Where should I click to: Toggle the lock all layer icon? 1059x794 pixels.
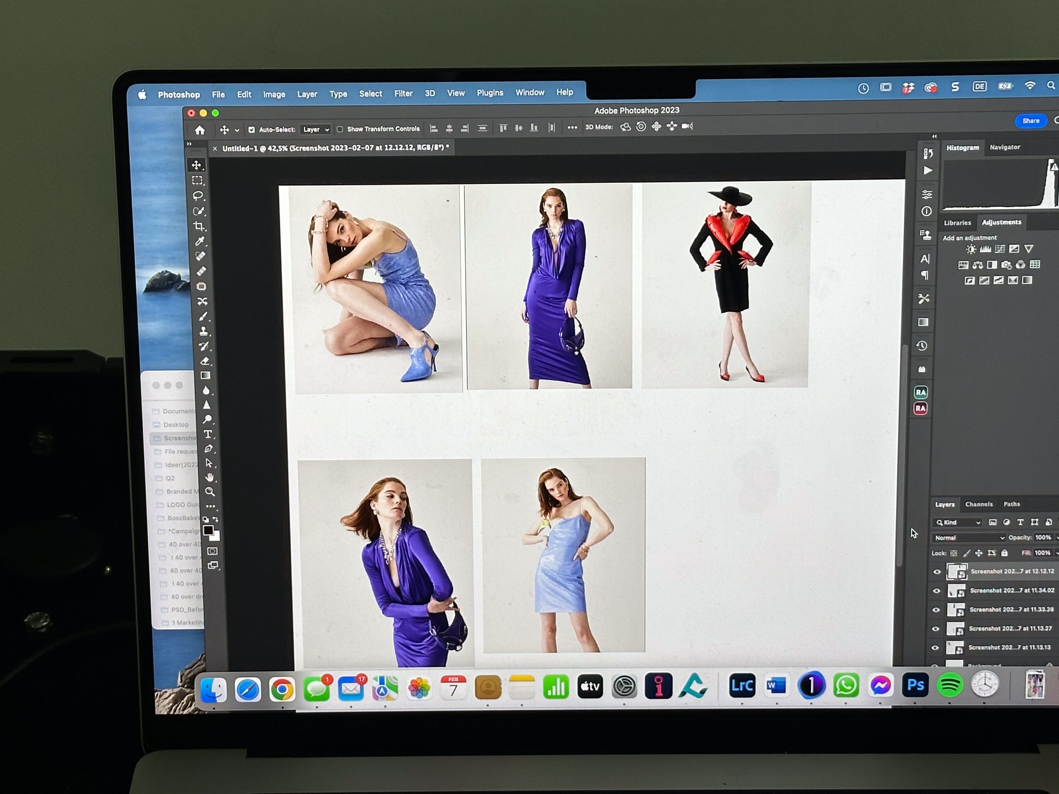click(1004, 553)
